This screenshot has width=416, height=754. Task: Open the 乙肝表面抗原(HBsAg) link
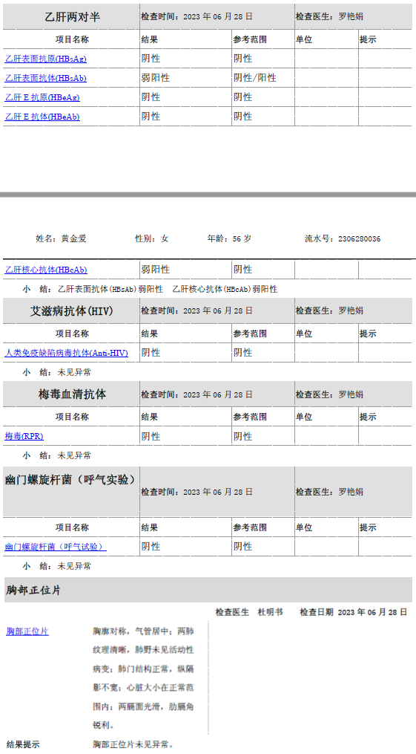click(x=45, y=59)
